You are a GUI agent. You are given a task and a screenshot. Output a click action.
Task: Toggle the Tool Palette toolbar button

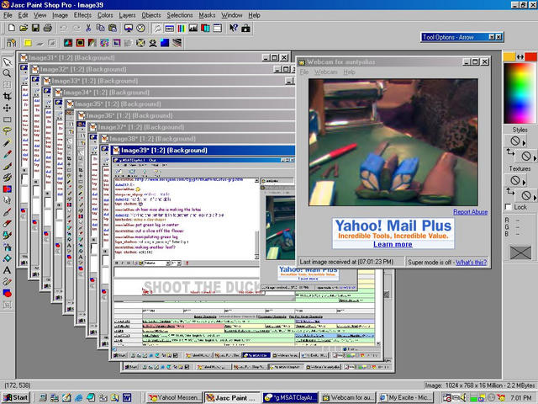(157, 28)
